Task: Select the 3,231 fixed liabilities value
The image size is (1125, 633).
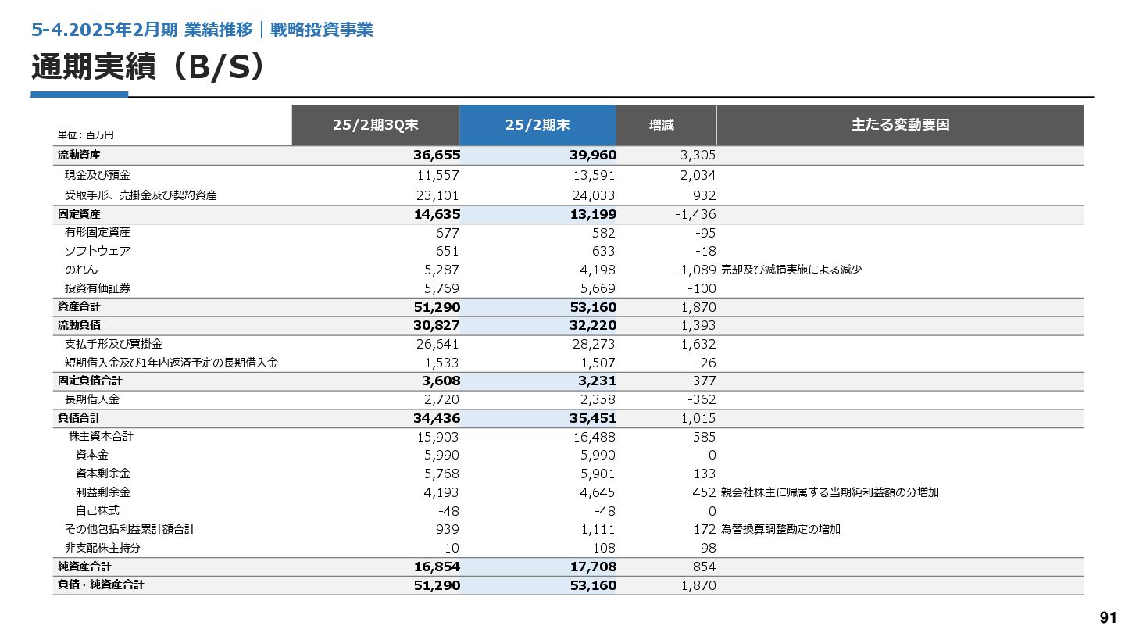Action: pyautogui.click(x=598, y=381)
